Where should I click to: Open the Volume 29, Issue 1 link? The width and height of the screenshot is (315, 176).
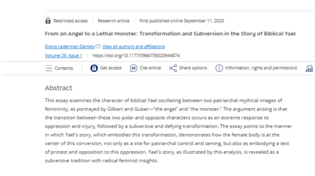coord(64,55)
